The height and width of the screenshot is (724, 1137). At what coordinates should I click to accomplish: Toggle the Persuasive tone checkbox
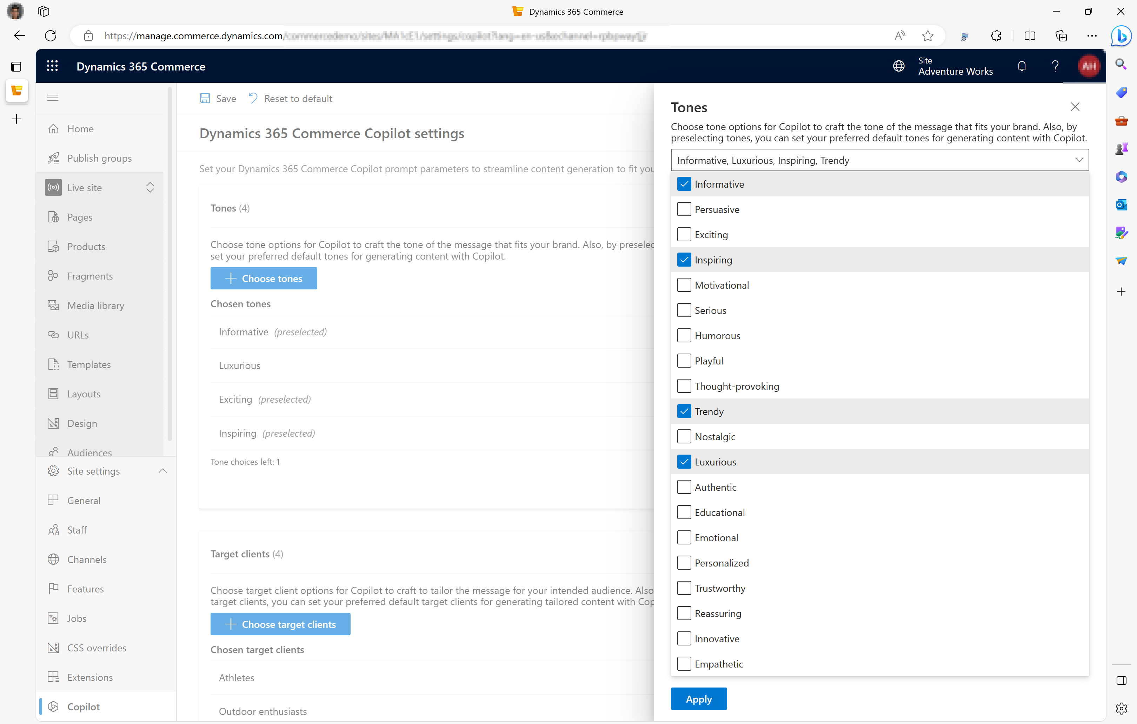coord(684,209)
